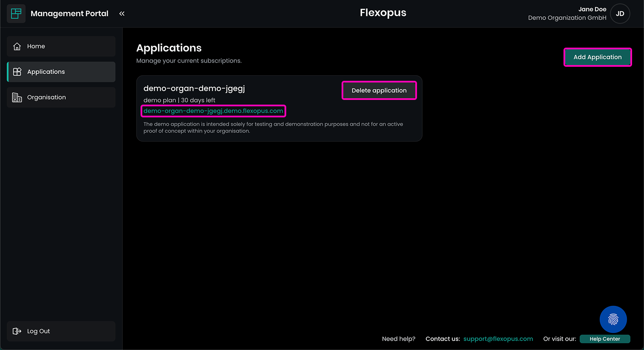Click the Flexopus title in the header

[383, 13]
